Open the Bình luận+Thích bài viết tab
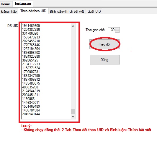Viewport: 157px width, 144px height. coord(67,12)
